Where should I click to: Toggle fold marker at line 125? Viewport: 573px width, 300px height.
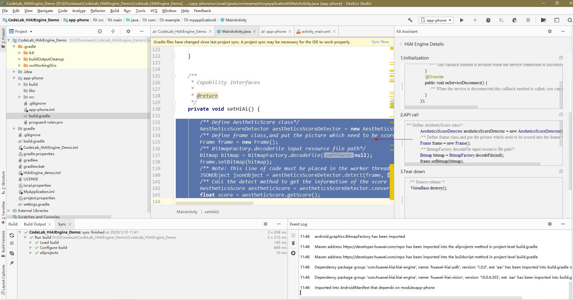click(x=174, y=76)
